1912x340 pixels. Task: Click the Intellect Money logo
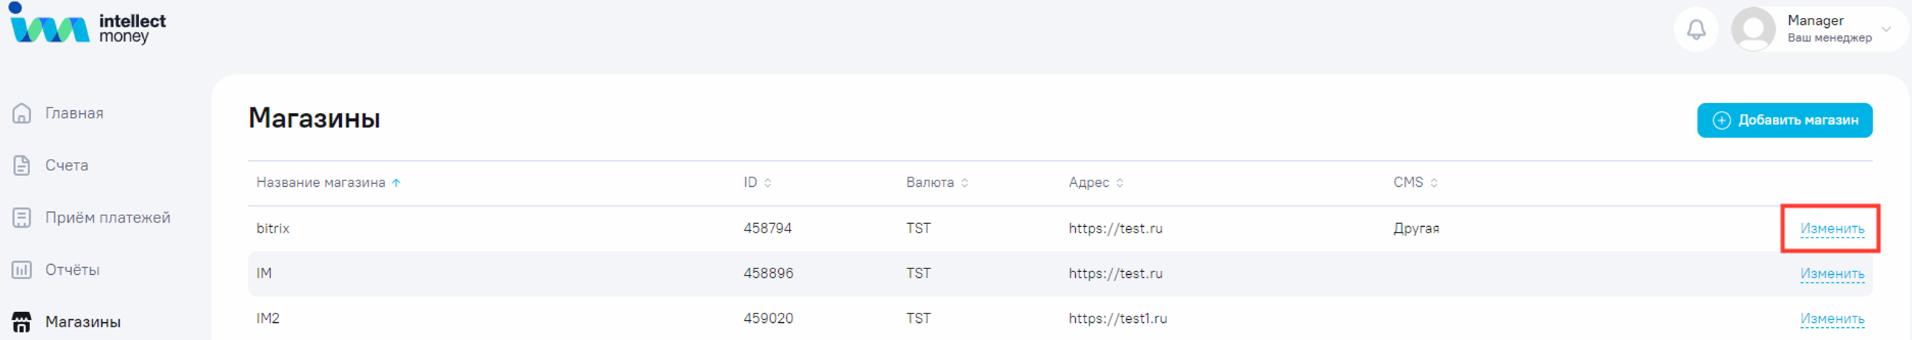coord(87,25)
